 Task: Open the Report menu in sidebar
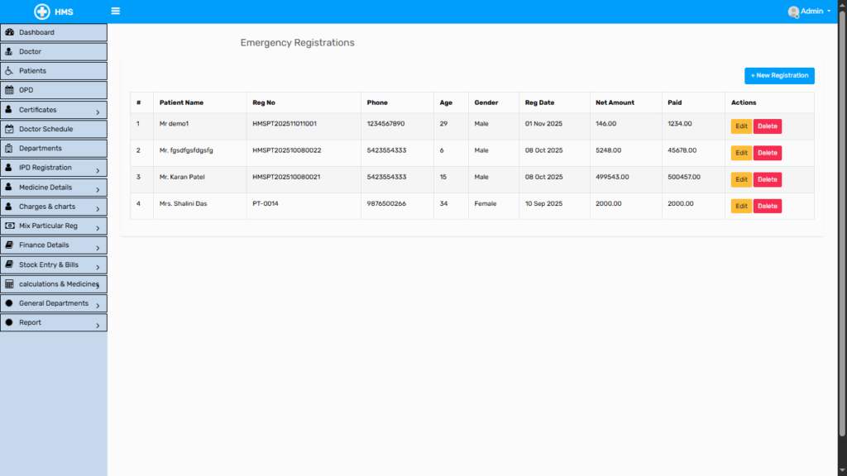[x=31, y=322]
